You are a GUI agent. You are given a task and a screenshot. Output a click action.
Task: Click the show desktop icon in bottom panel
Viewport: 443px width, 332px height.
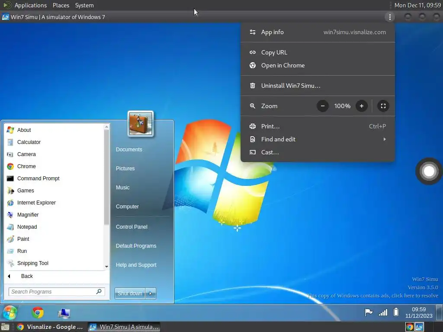coord(5,327)
